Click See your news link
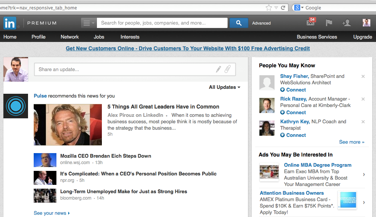Viewport: 376px width, 217px height. [51, 213]
